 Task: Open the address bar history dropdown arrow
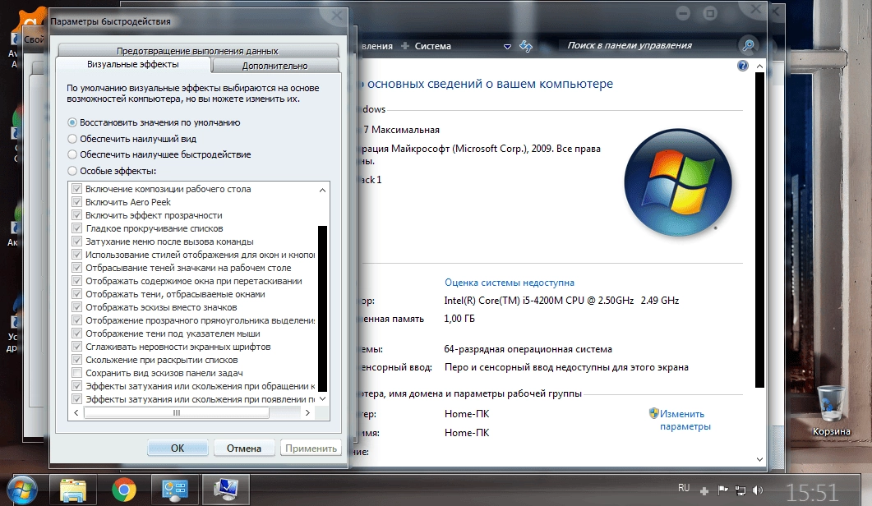coord(507,47)
